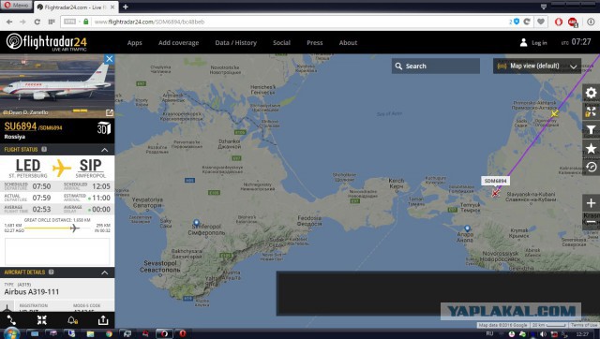Click the Simferopol airport pin
600x339 pixels.
tap(196, 223)
